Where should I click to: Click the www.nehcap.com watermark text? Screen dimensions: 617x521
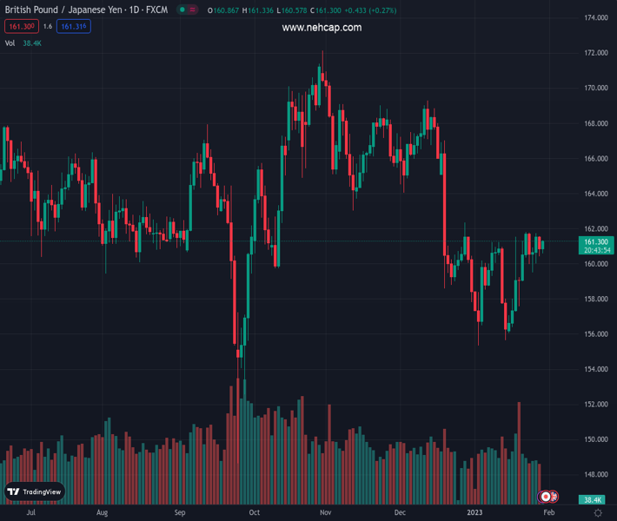coord(322,28)
